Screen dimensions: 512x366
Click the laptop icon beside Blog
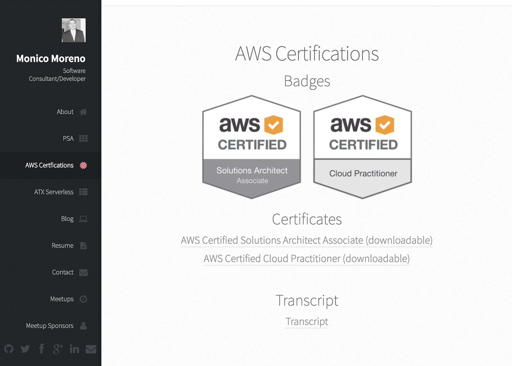coord(84,219)
